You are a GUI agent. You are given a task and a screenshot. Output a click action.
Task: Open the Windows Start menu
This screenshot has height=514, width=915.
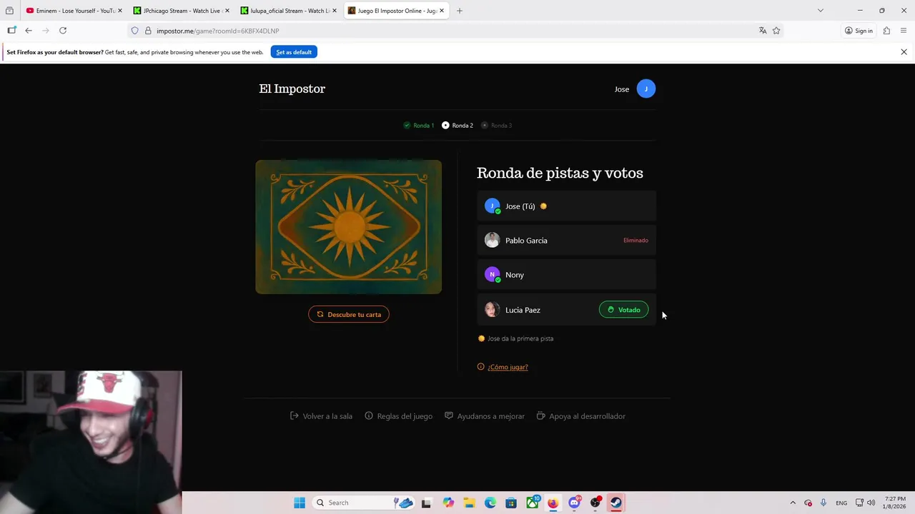point(300,503)
